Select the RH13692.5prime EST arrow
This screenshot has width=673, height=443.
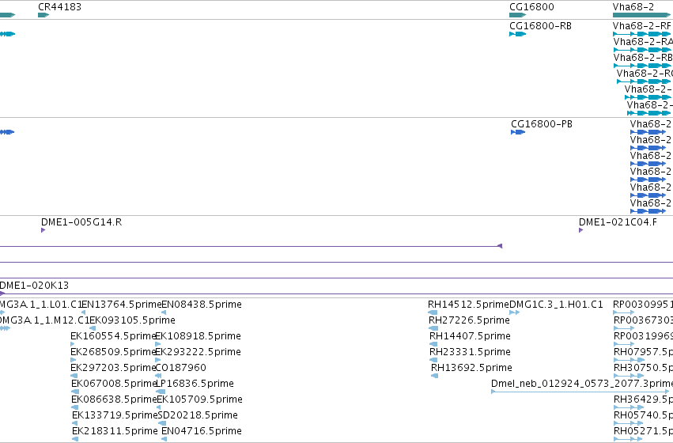pyautogui.click(x=434, y=376)
